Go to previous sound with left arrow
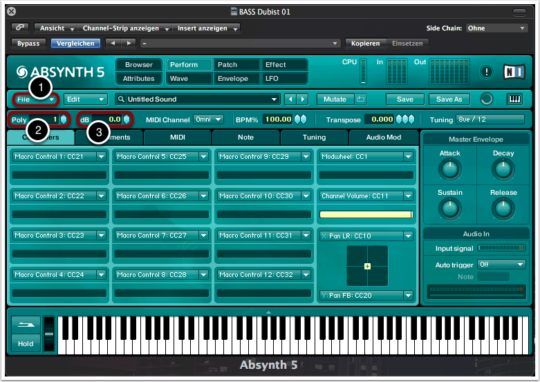This screenshot has height=382, width=540. 291,99
